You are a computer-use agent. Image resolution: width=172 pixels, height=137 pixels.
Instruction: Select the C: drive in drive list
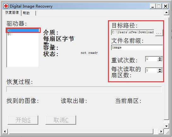tap(23, 30)
